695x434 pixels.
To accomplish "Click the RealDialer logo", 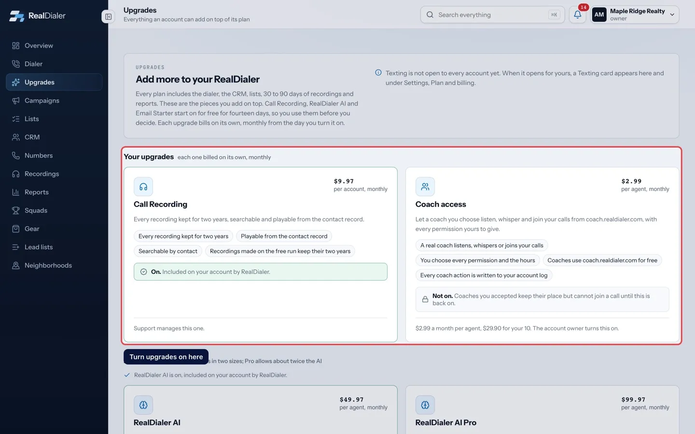I will [37, 16].
